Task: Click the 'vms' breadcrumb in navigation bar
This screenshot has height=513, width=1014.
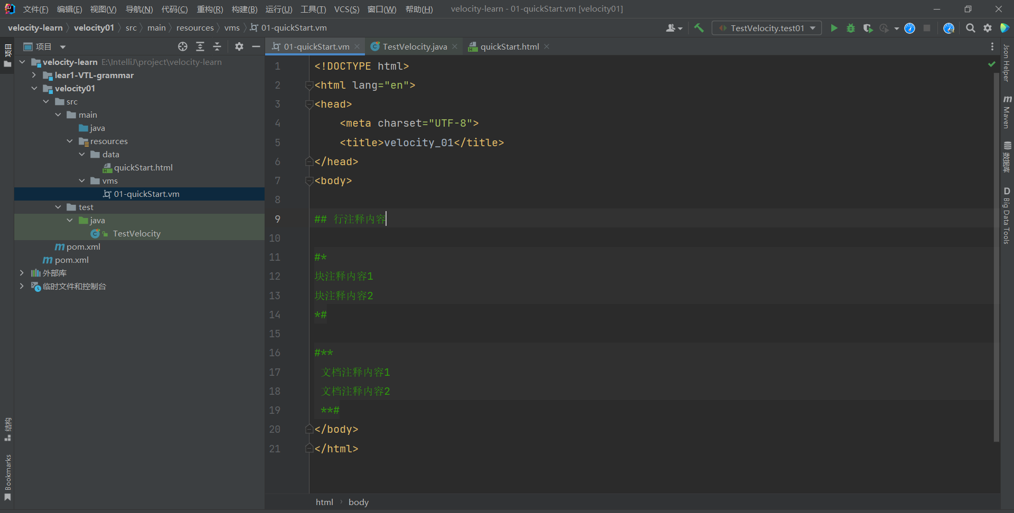Action: [x=232, y=28]
